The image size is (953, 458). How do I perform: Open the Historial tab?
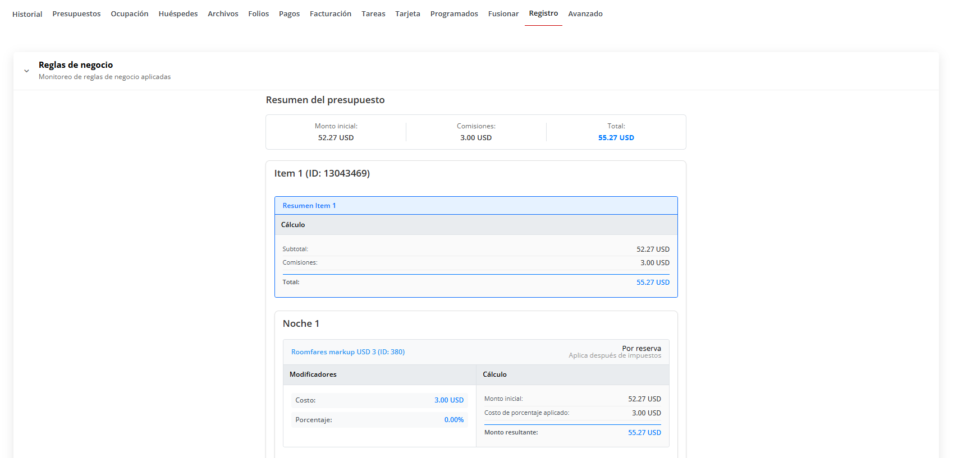click(x=27, y=14)
